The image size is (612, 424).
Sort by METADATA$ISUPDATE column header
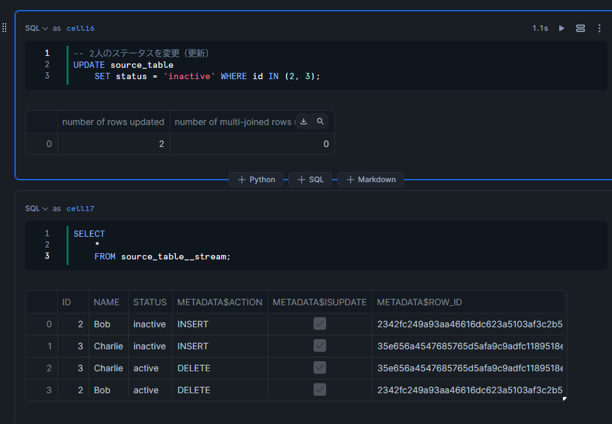(x=320, y=302)
